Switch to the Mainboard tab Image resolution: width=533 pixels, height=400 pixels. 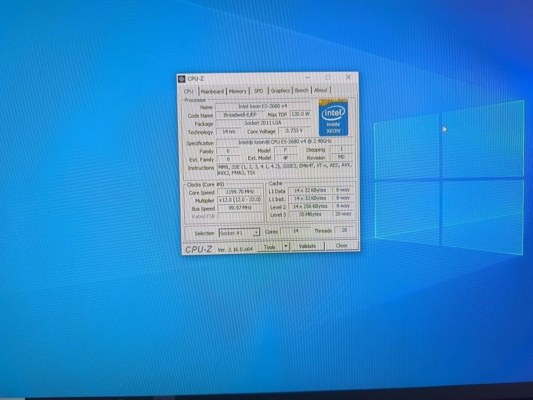212,91
